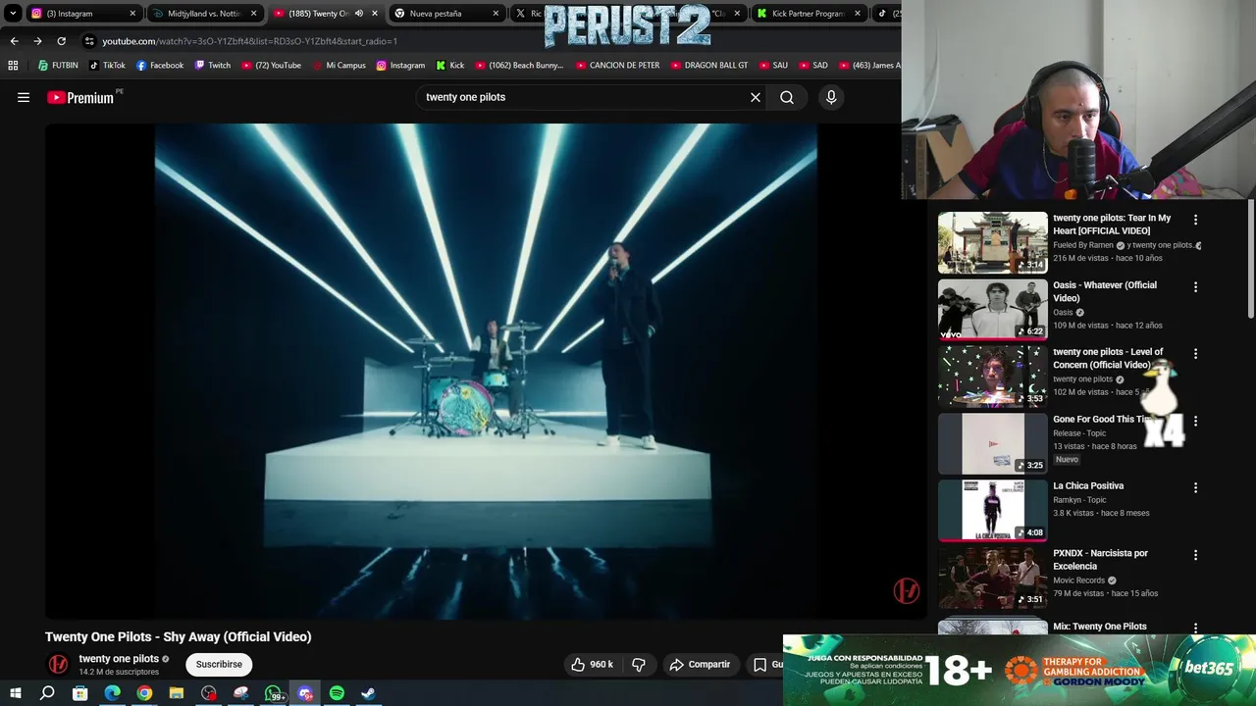Dislike the Shy Away video
Image resolution: width=1256 pixels, height=706 pixels.
(639, 664)
